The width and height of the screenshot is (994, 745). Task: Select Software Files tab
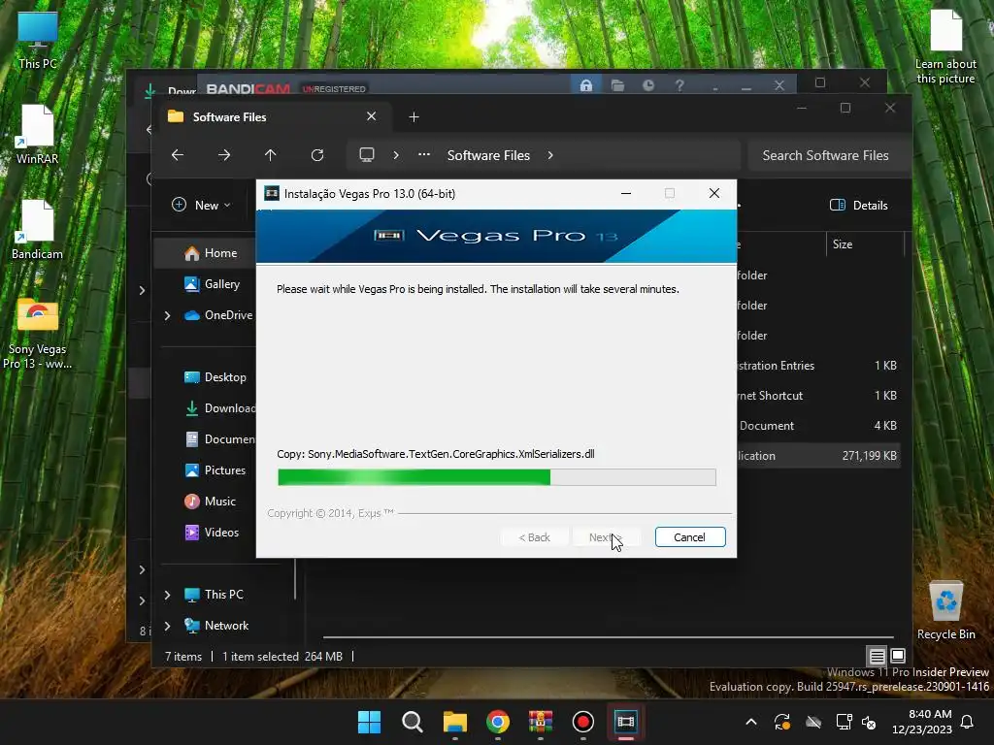point(274,117)
